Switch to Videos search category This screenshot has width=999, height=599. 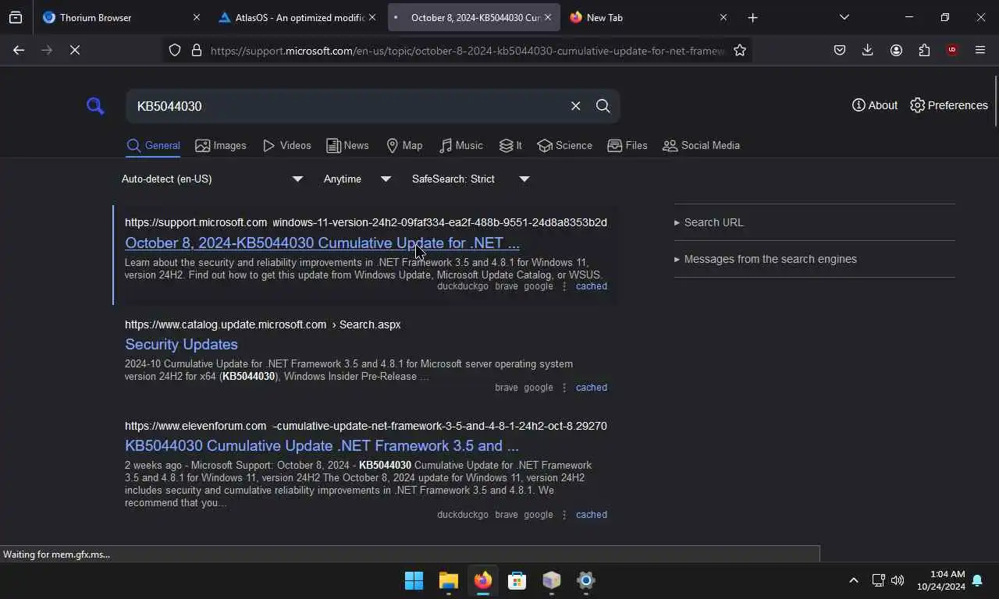click(286, 145)
